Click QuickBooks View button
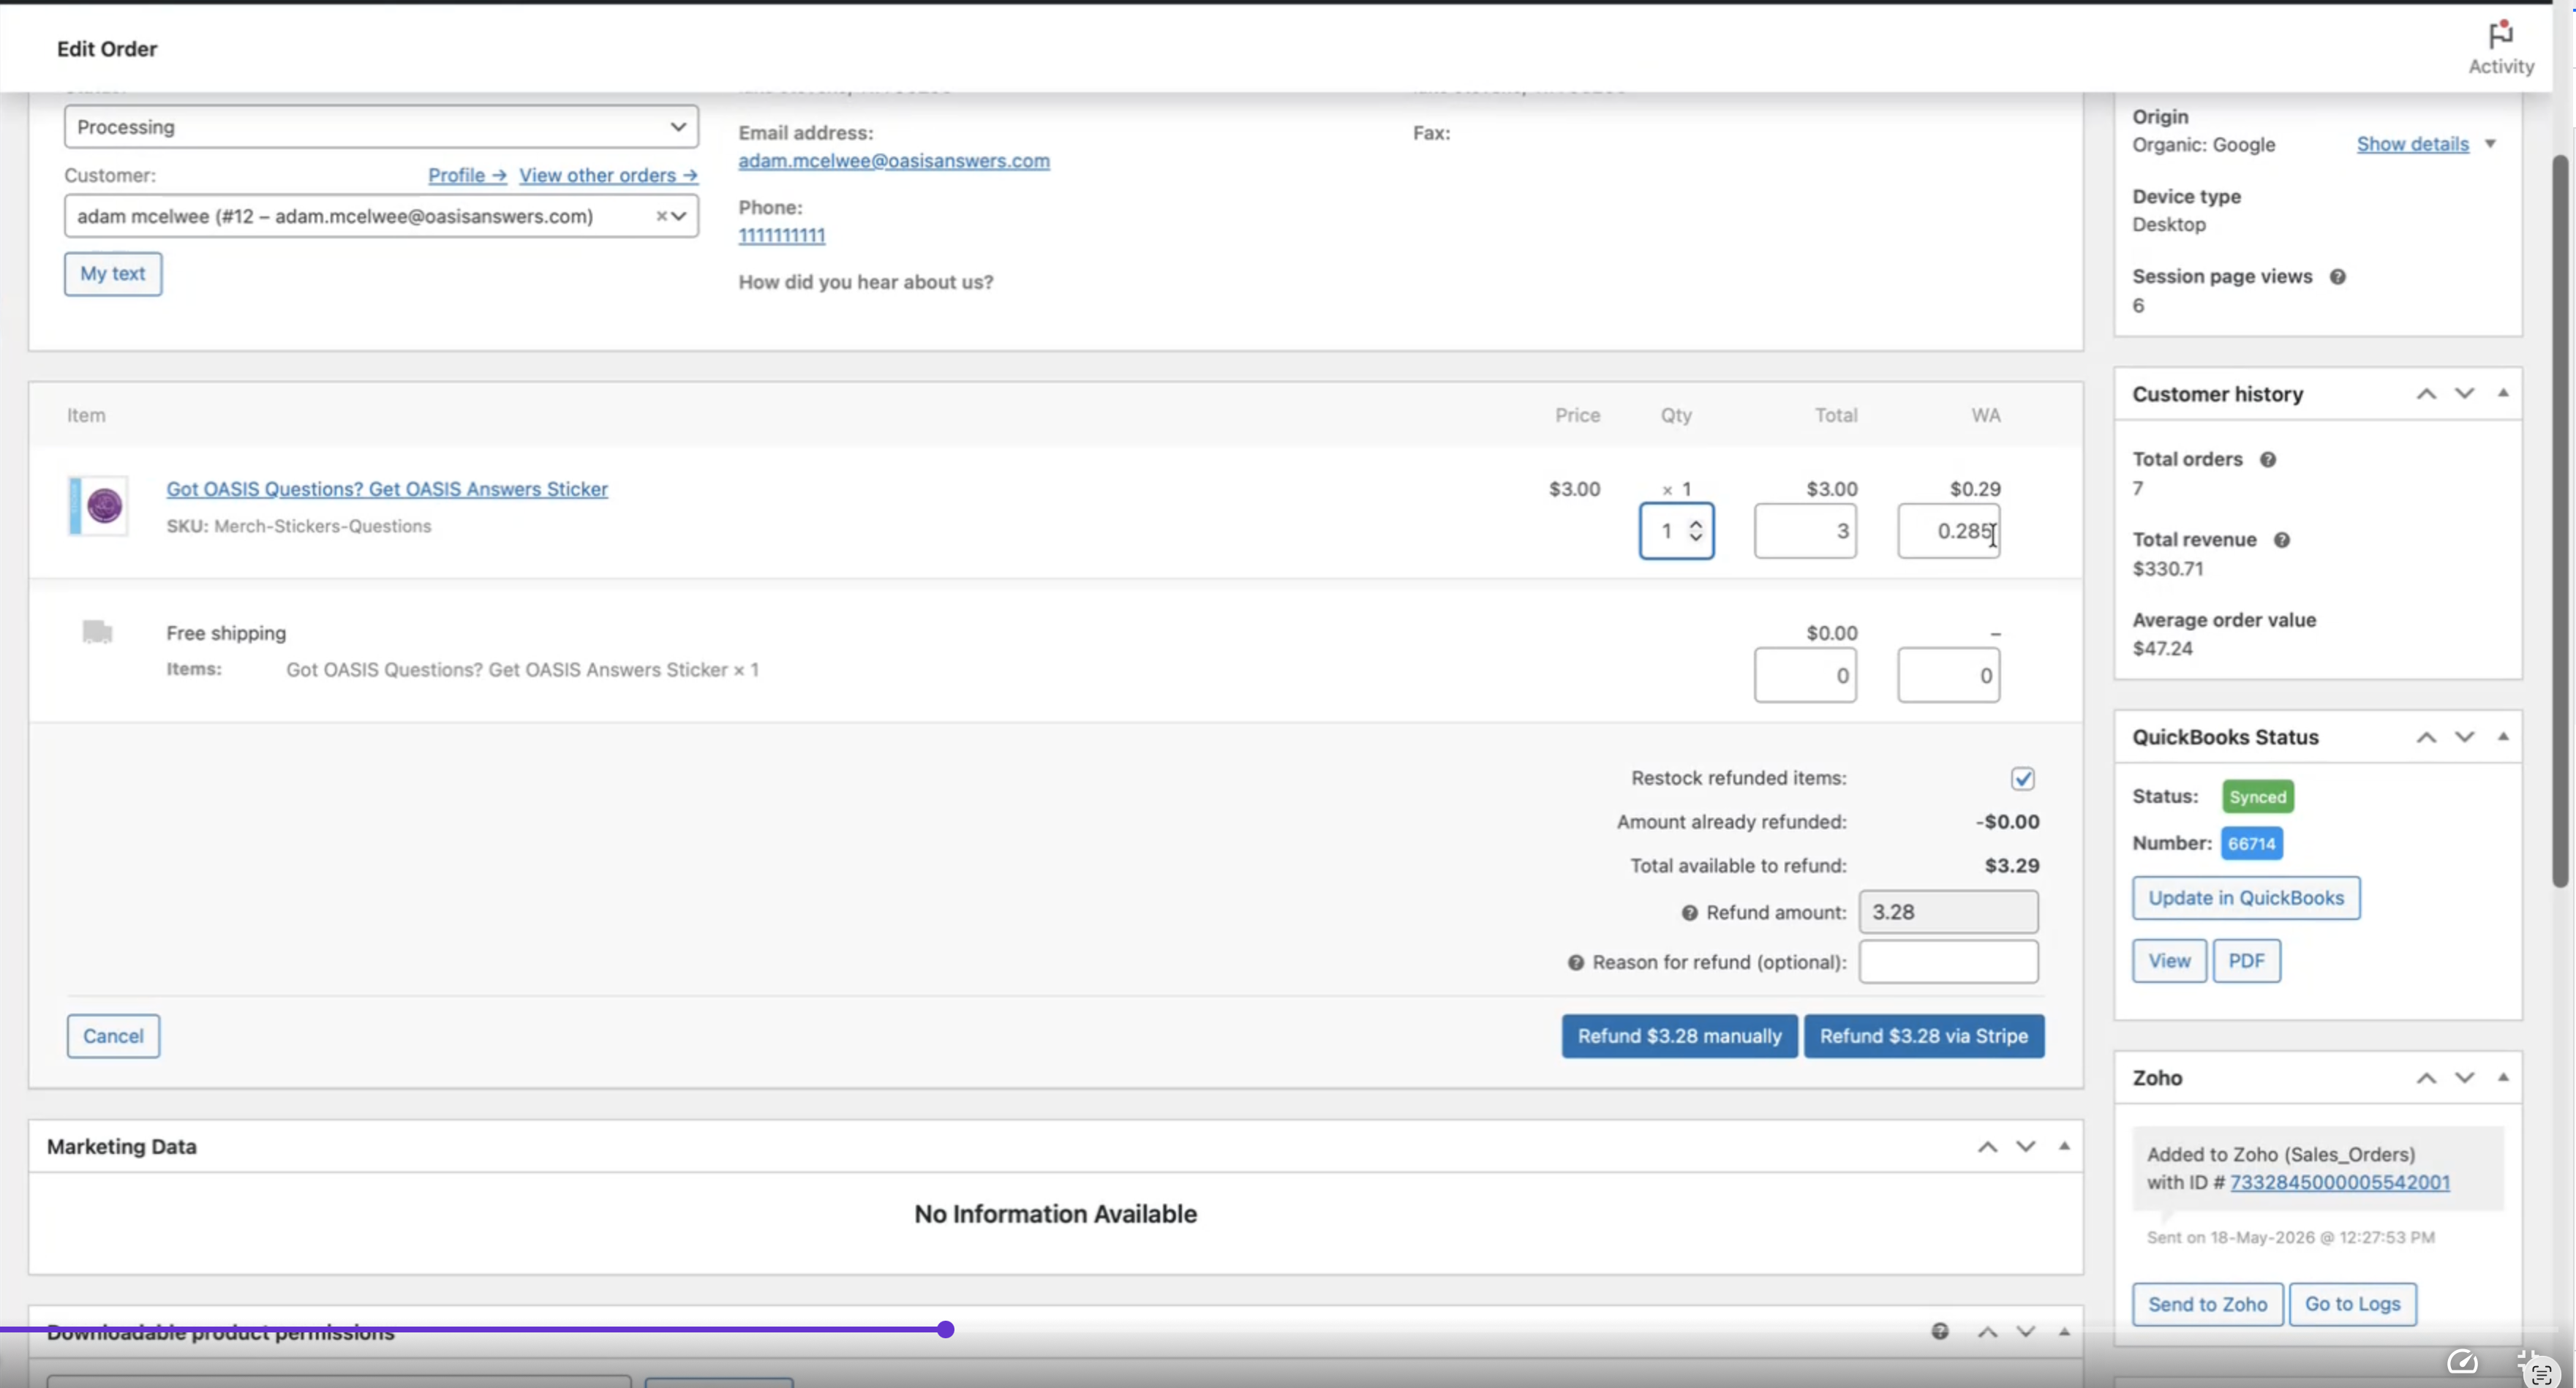Image resolution: width=2576 pixels, height=1388 pixels. 2168,961
